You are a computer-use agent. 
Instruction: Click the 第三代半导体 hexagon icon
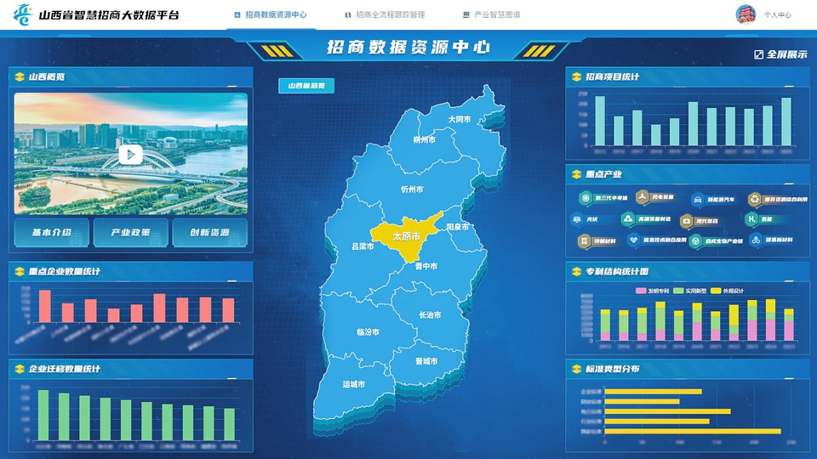coord(586,198)
